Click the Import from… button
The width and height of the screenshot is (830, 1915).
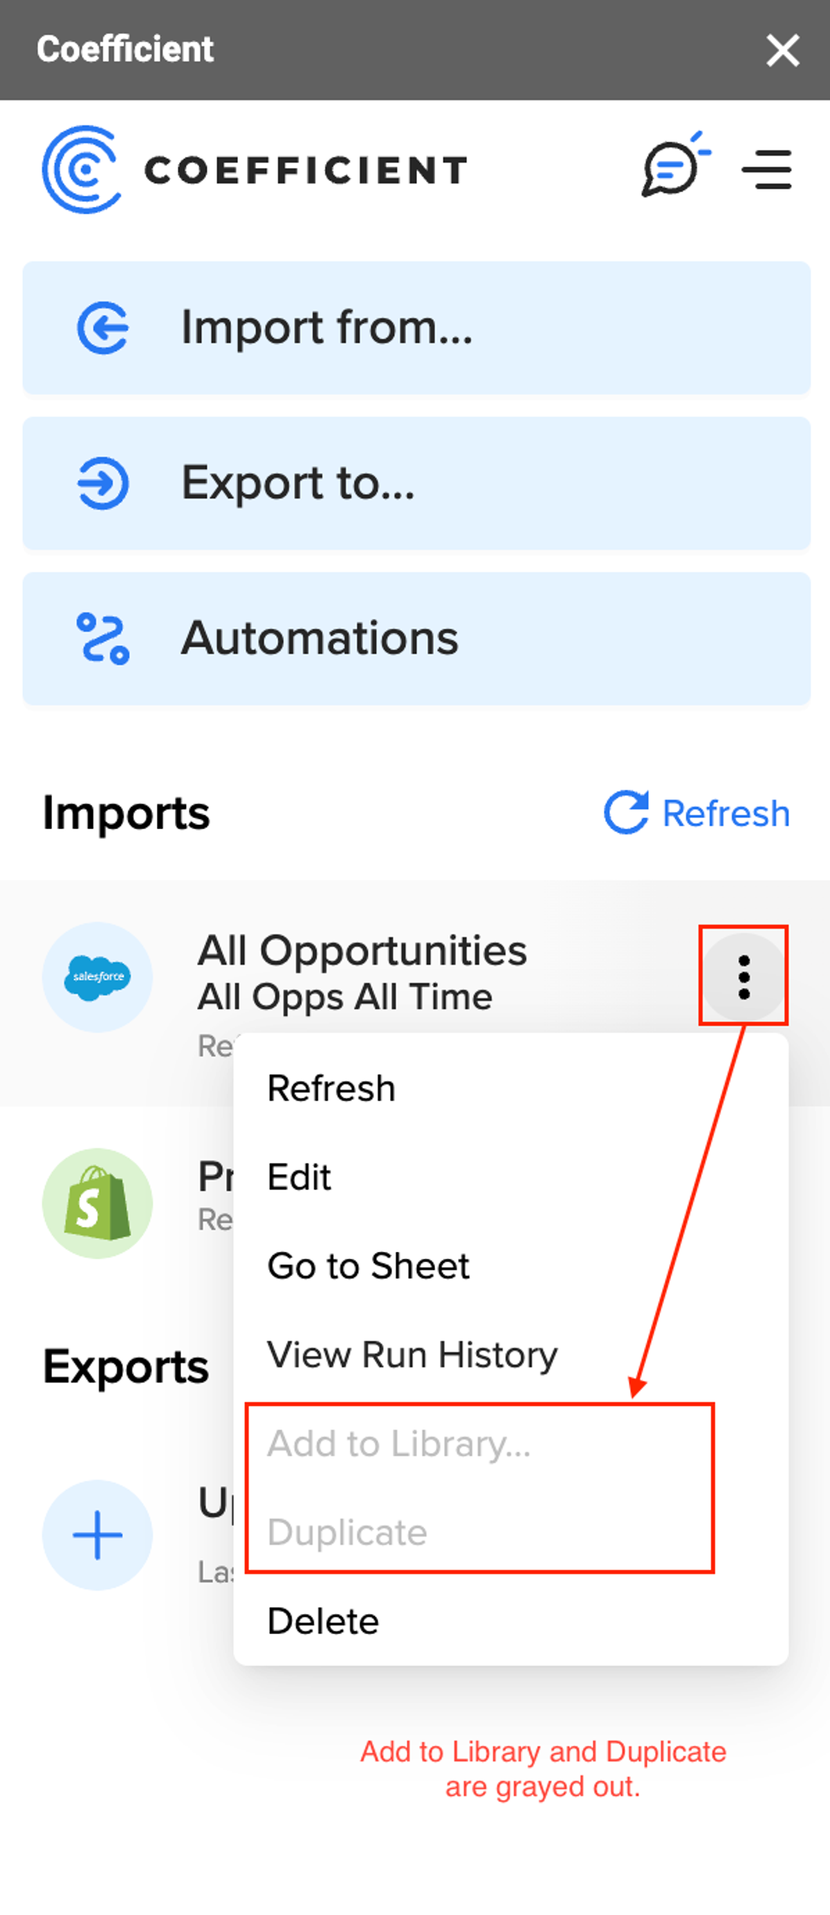[x=416, y=327]
